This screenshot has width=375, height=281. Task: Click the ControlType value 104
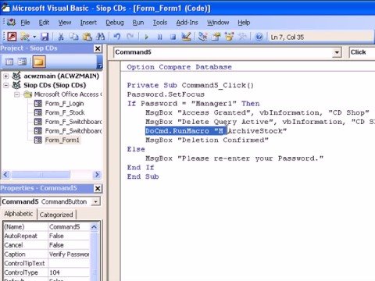tap(69, 272)
